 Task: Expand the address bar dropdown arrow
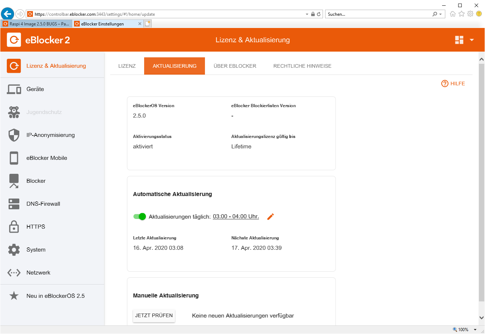point(307,14)
